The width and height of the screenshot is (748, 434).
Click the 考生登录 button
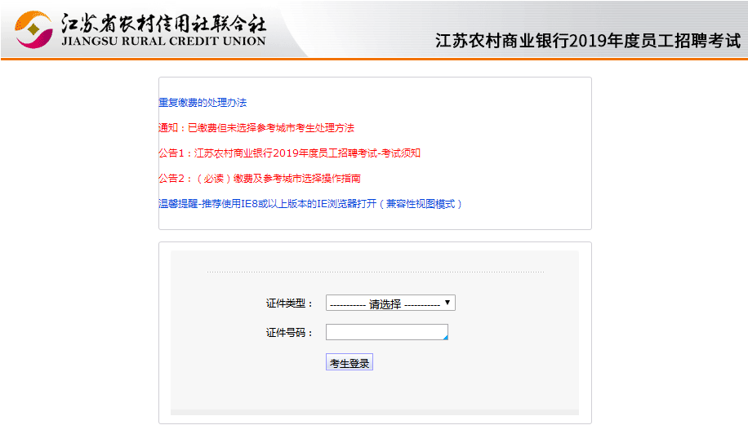tap(350, 362)
